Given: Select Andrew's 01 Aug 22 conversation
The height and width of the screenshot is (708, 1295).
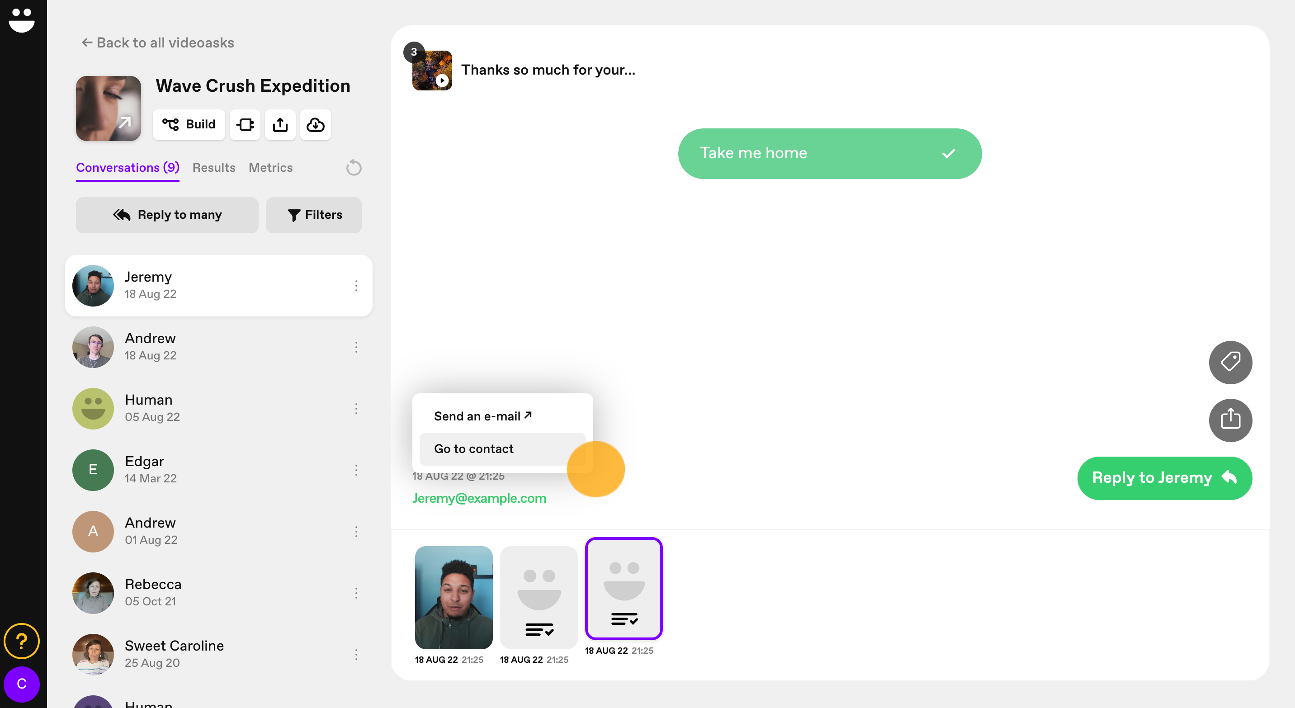Looking at the screenshot, I should tap(219, 531).
